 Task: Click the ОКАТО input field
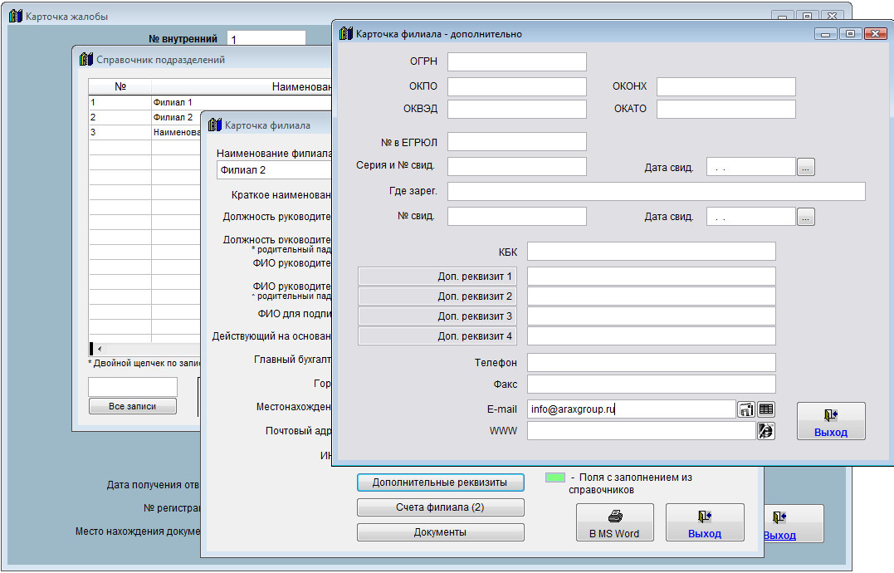(725, 109)
